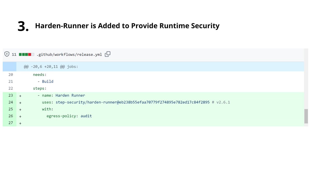This screenshot has height=175, width=311.
Task: Select line number 22
Action: pos(11,88)
